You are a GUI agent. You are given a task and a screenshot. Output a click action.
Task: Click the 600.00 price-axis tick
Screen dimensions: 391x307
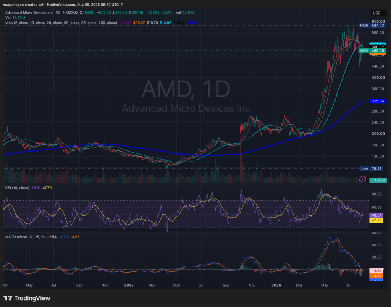tap(378, 21)
